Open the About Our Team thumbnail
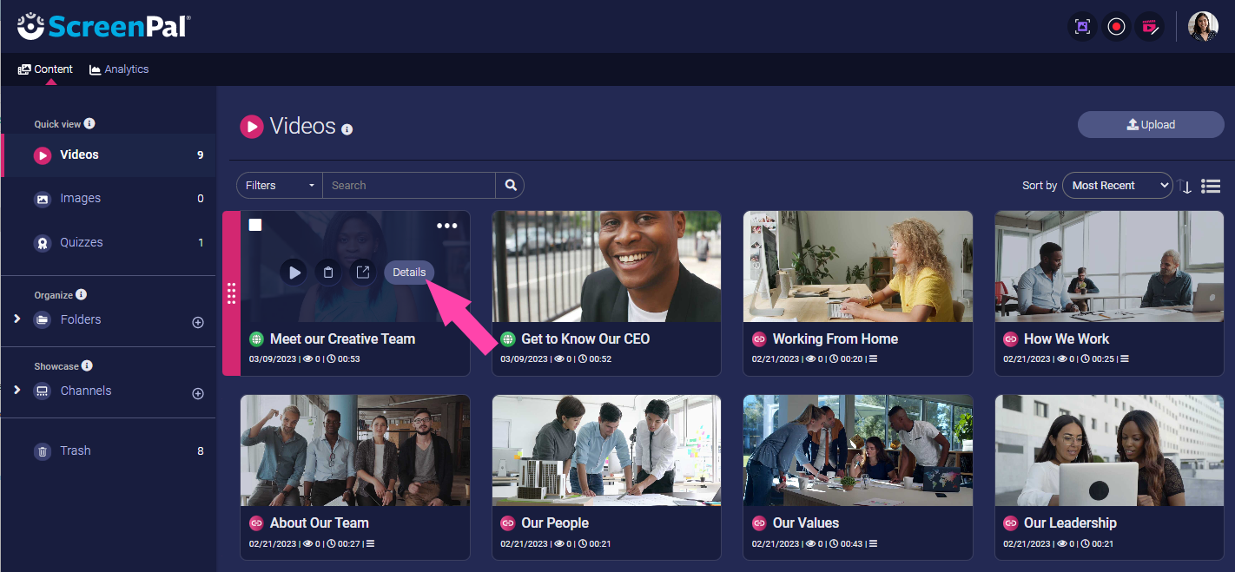 tap(355, 450)
